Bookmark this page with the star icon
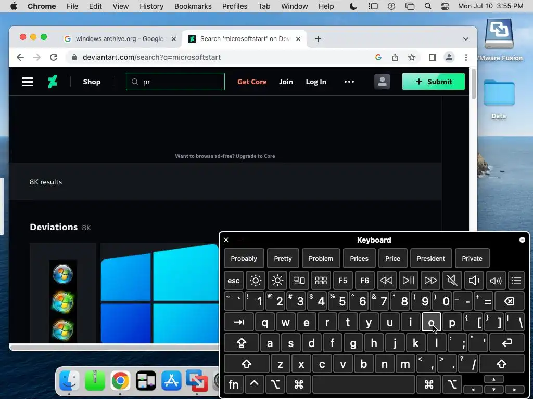The width and height of the screenshot is (533, 399). tap(412, 57)
